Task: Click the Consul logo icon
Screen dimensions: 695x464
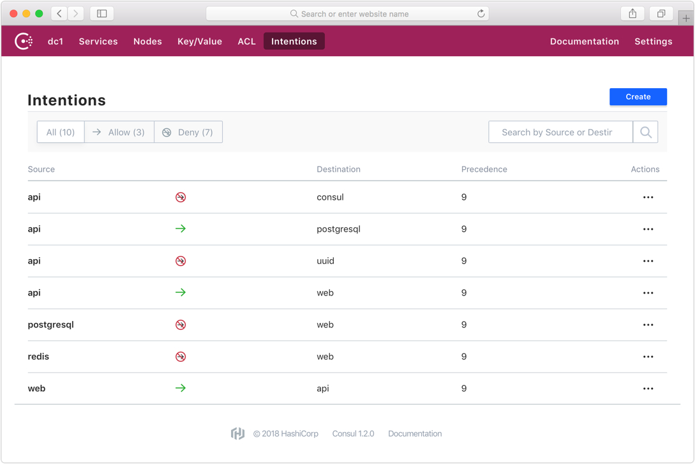Action: pyautogui.click(x=24, y=41)
